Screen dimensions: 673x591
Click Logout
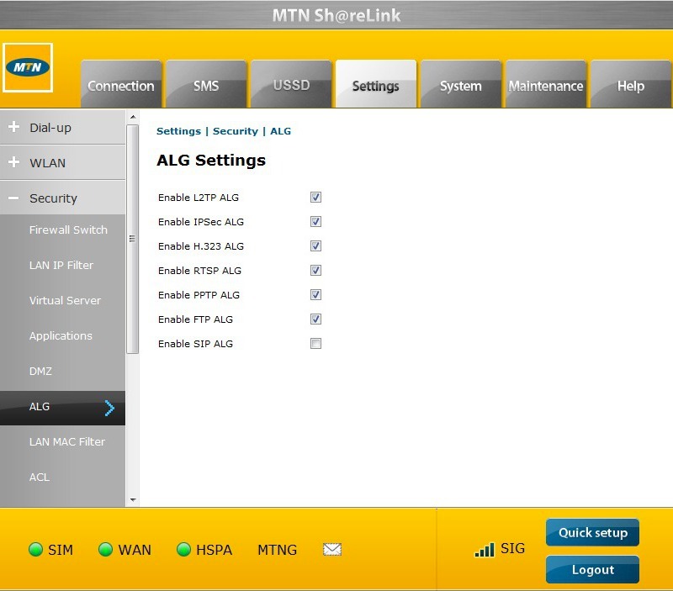point(592,570)
